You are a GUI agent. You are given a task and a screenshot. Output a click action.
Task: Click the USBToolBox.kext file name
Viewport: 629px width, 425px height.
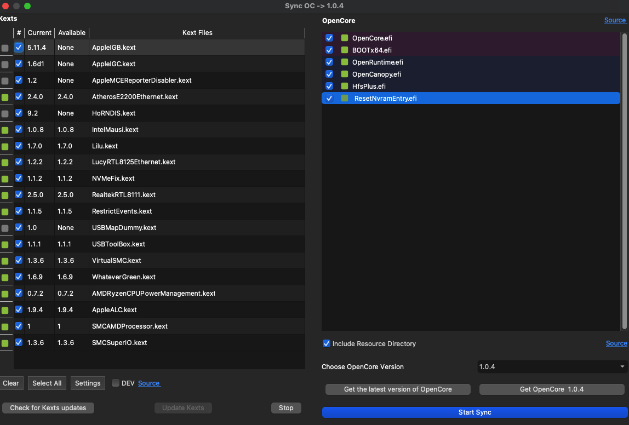click(118, 244)
